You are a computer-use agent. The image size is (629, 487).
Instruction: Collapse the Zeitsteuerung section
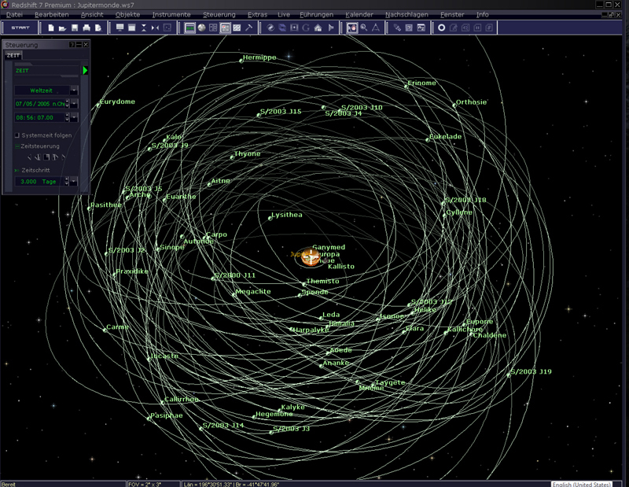click(x=17, y=146)
